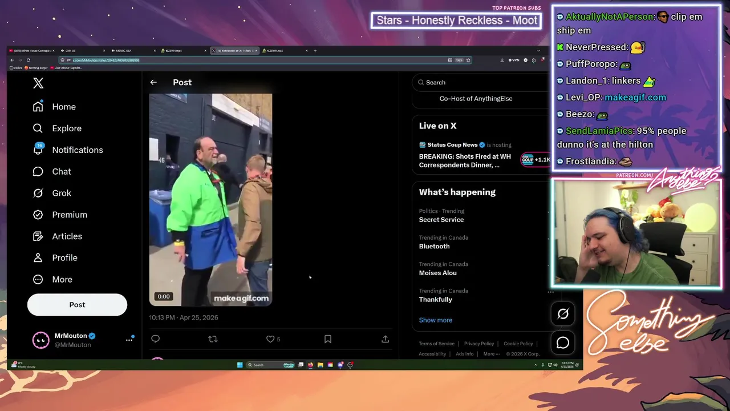The width and height of the screenshot is (730, 411).
Task: Play the video in the post
Action: 210,200
